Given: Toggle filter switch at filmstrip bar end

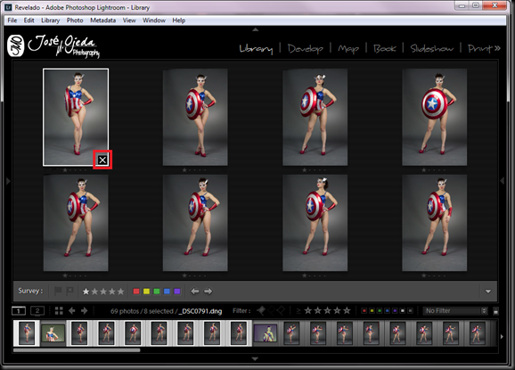Looking at the screenshot, I should pyautogui.click(x=496, y=311).
